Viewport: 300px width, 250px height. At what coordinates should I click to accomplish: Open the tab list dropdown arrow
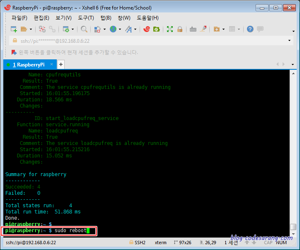[293, 65]
